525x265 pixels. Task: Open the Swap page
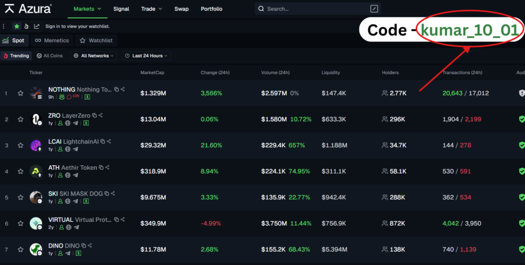(x=181, y=9)
